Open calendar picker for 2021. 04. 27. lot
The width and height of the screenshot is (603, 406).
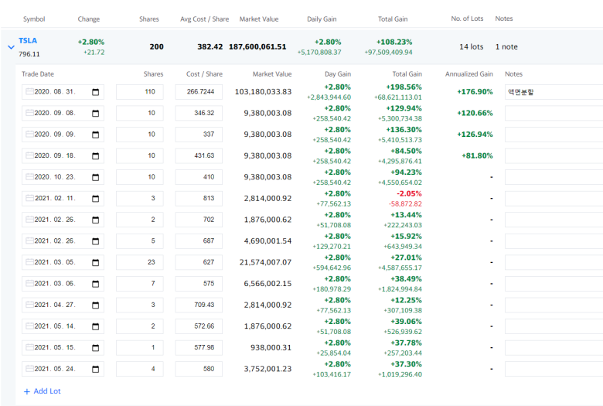point(95,305)
